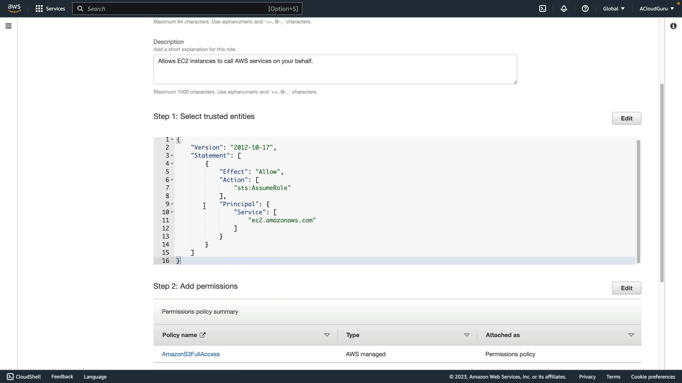682x383 pixels.
Task: Click the AWS logo home icon
Action: point(14,9)
